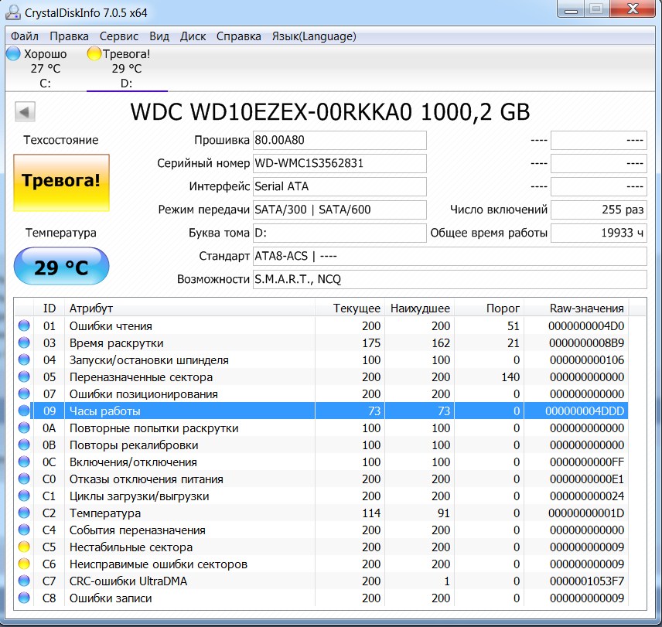This screenshot has height=627, width=662.
Task: Click status orb of Ошибки записи row
Action: click(24, 598)
